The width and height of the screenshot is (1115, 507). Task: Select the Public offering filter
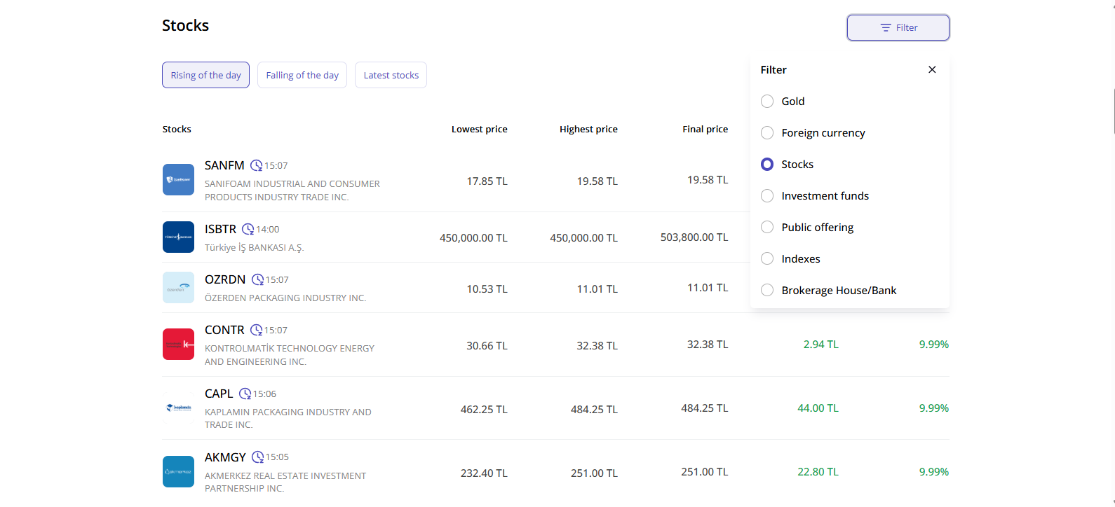(x=767, y=228)
